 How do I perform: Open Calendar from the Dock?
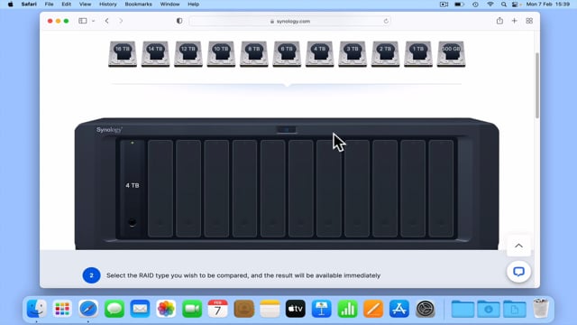click(218, 309)
